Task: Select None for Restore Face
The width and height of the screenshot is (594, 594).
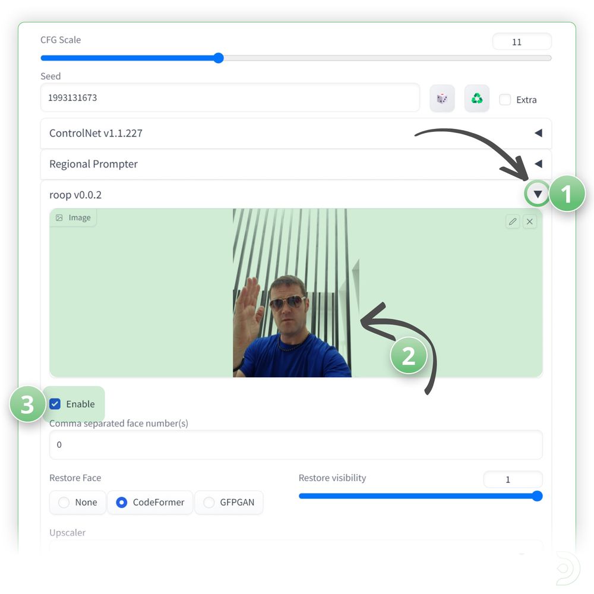Action: tap(64, 503)
